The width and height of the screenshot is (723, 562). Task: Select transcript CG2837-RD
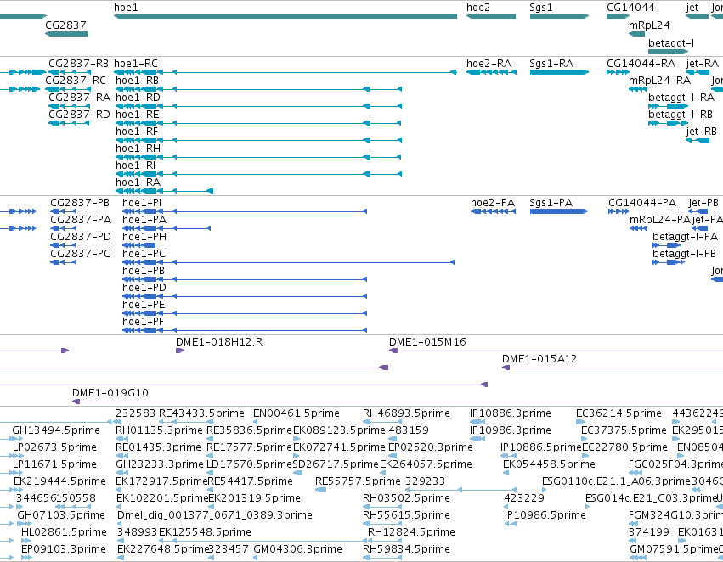[x=70, y=123]
